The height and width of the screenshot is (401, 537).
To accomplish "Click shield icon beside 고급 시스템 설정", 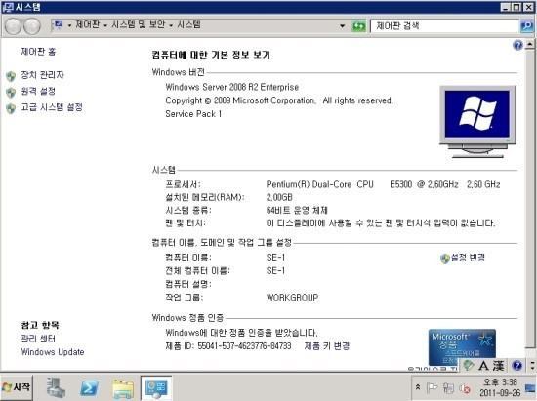I will (x=11, y=108).
